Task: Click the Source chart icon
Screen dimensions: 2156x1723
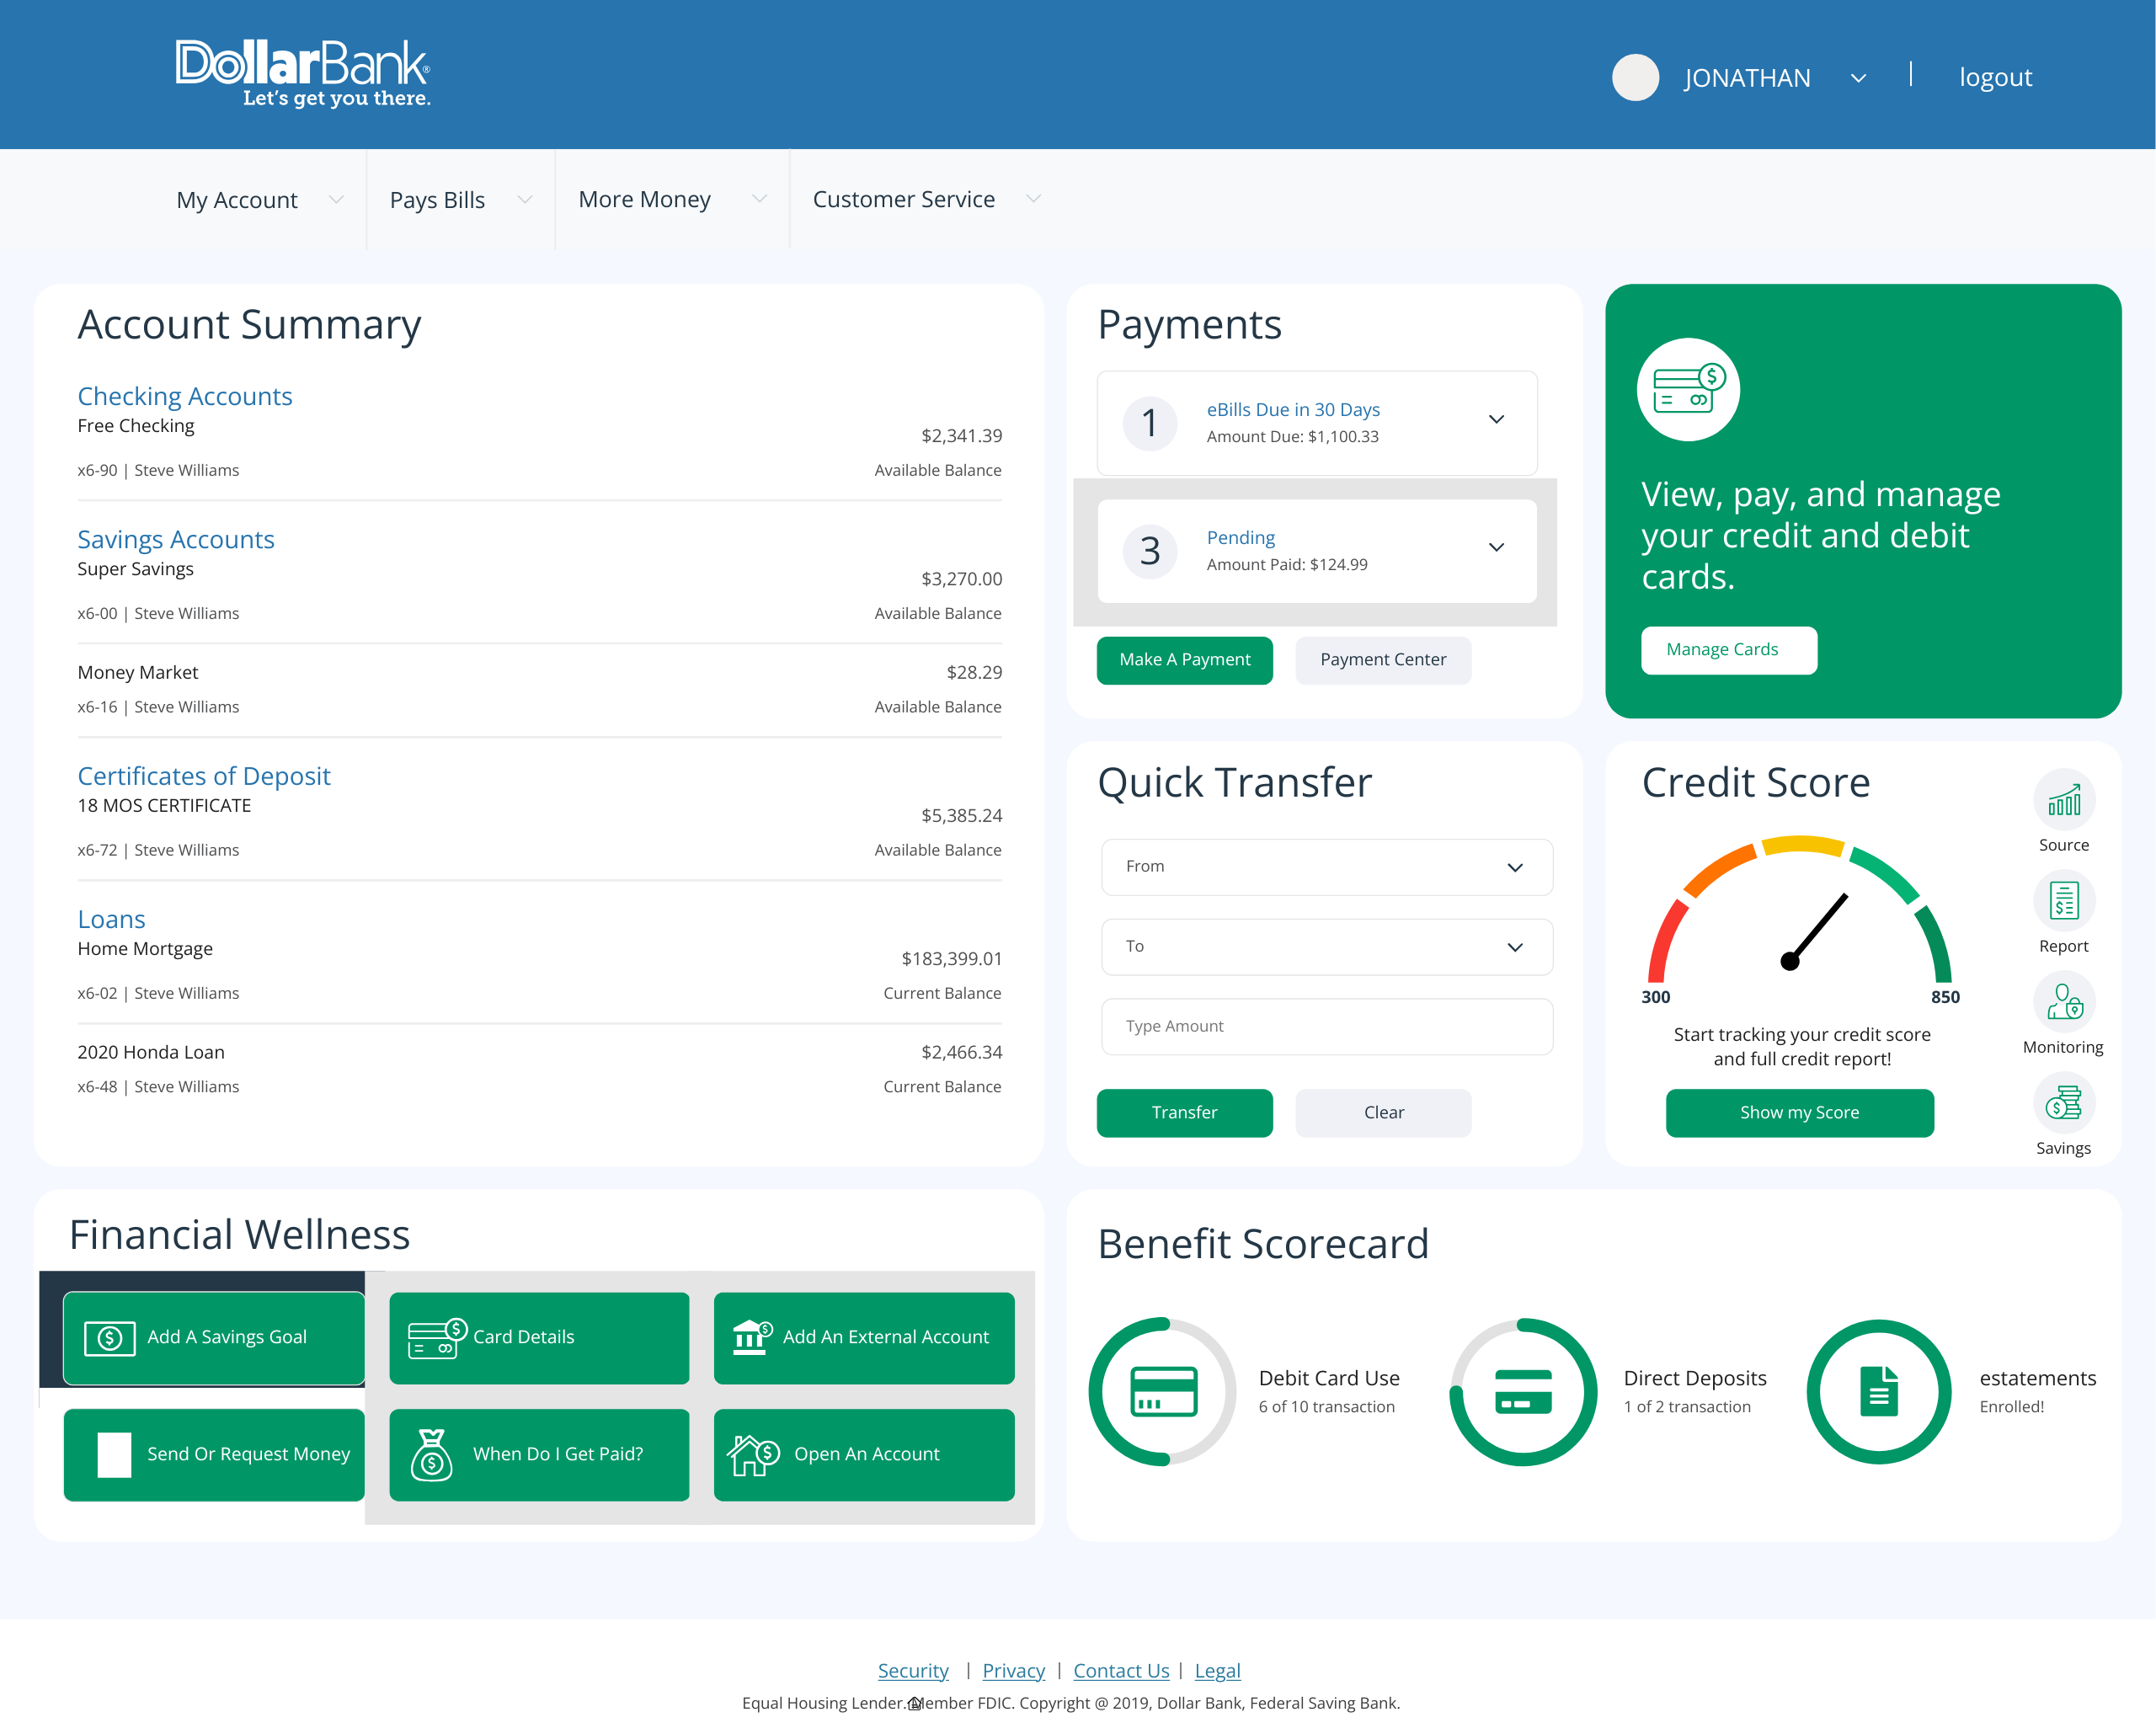Action: click(2063, 800)
